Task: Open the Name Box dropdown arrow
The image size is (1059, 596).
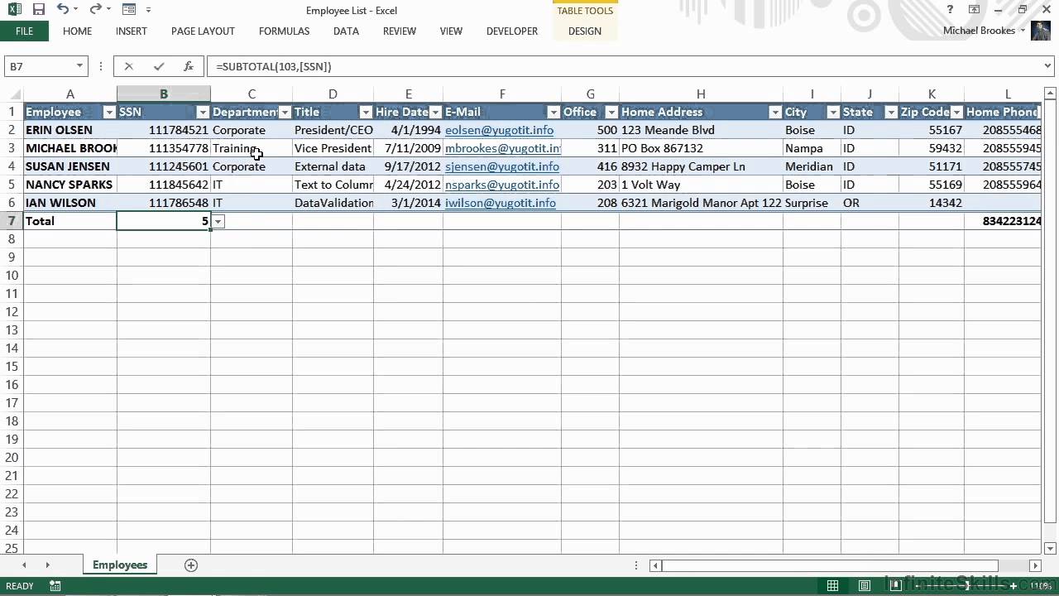Action: [x=79, y=66]
